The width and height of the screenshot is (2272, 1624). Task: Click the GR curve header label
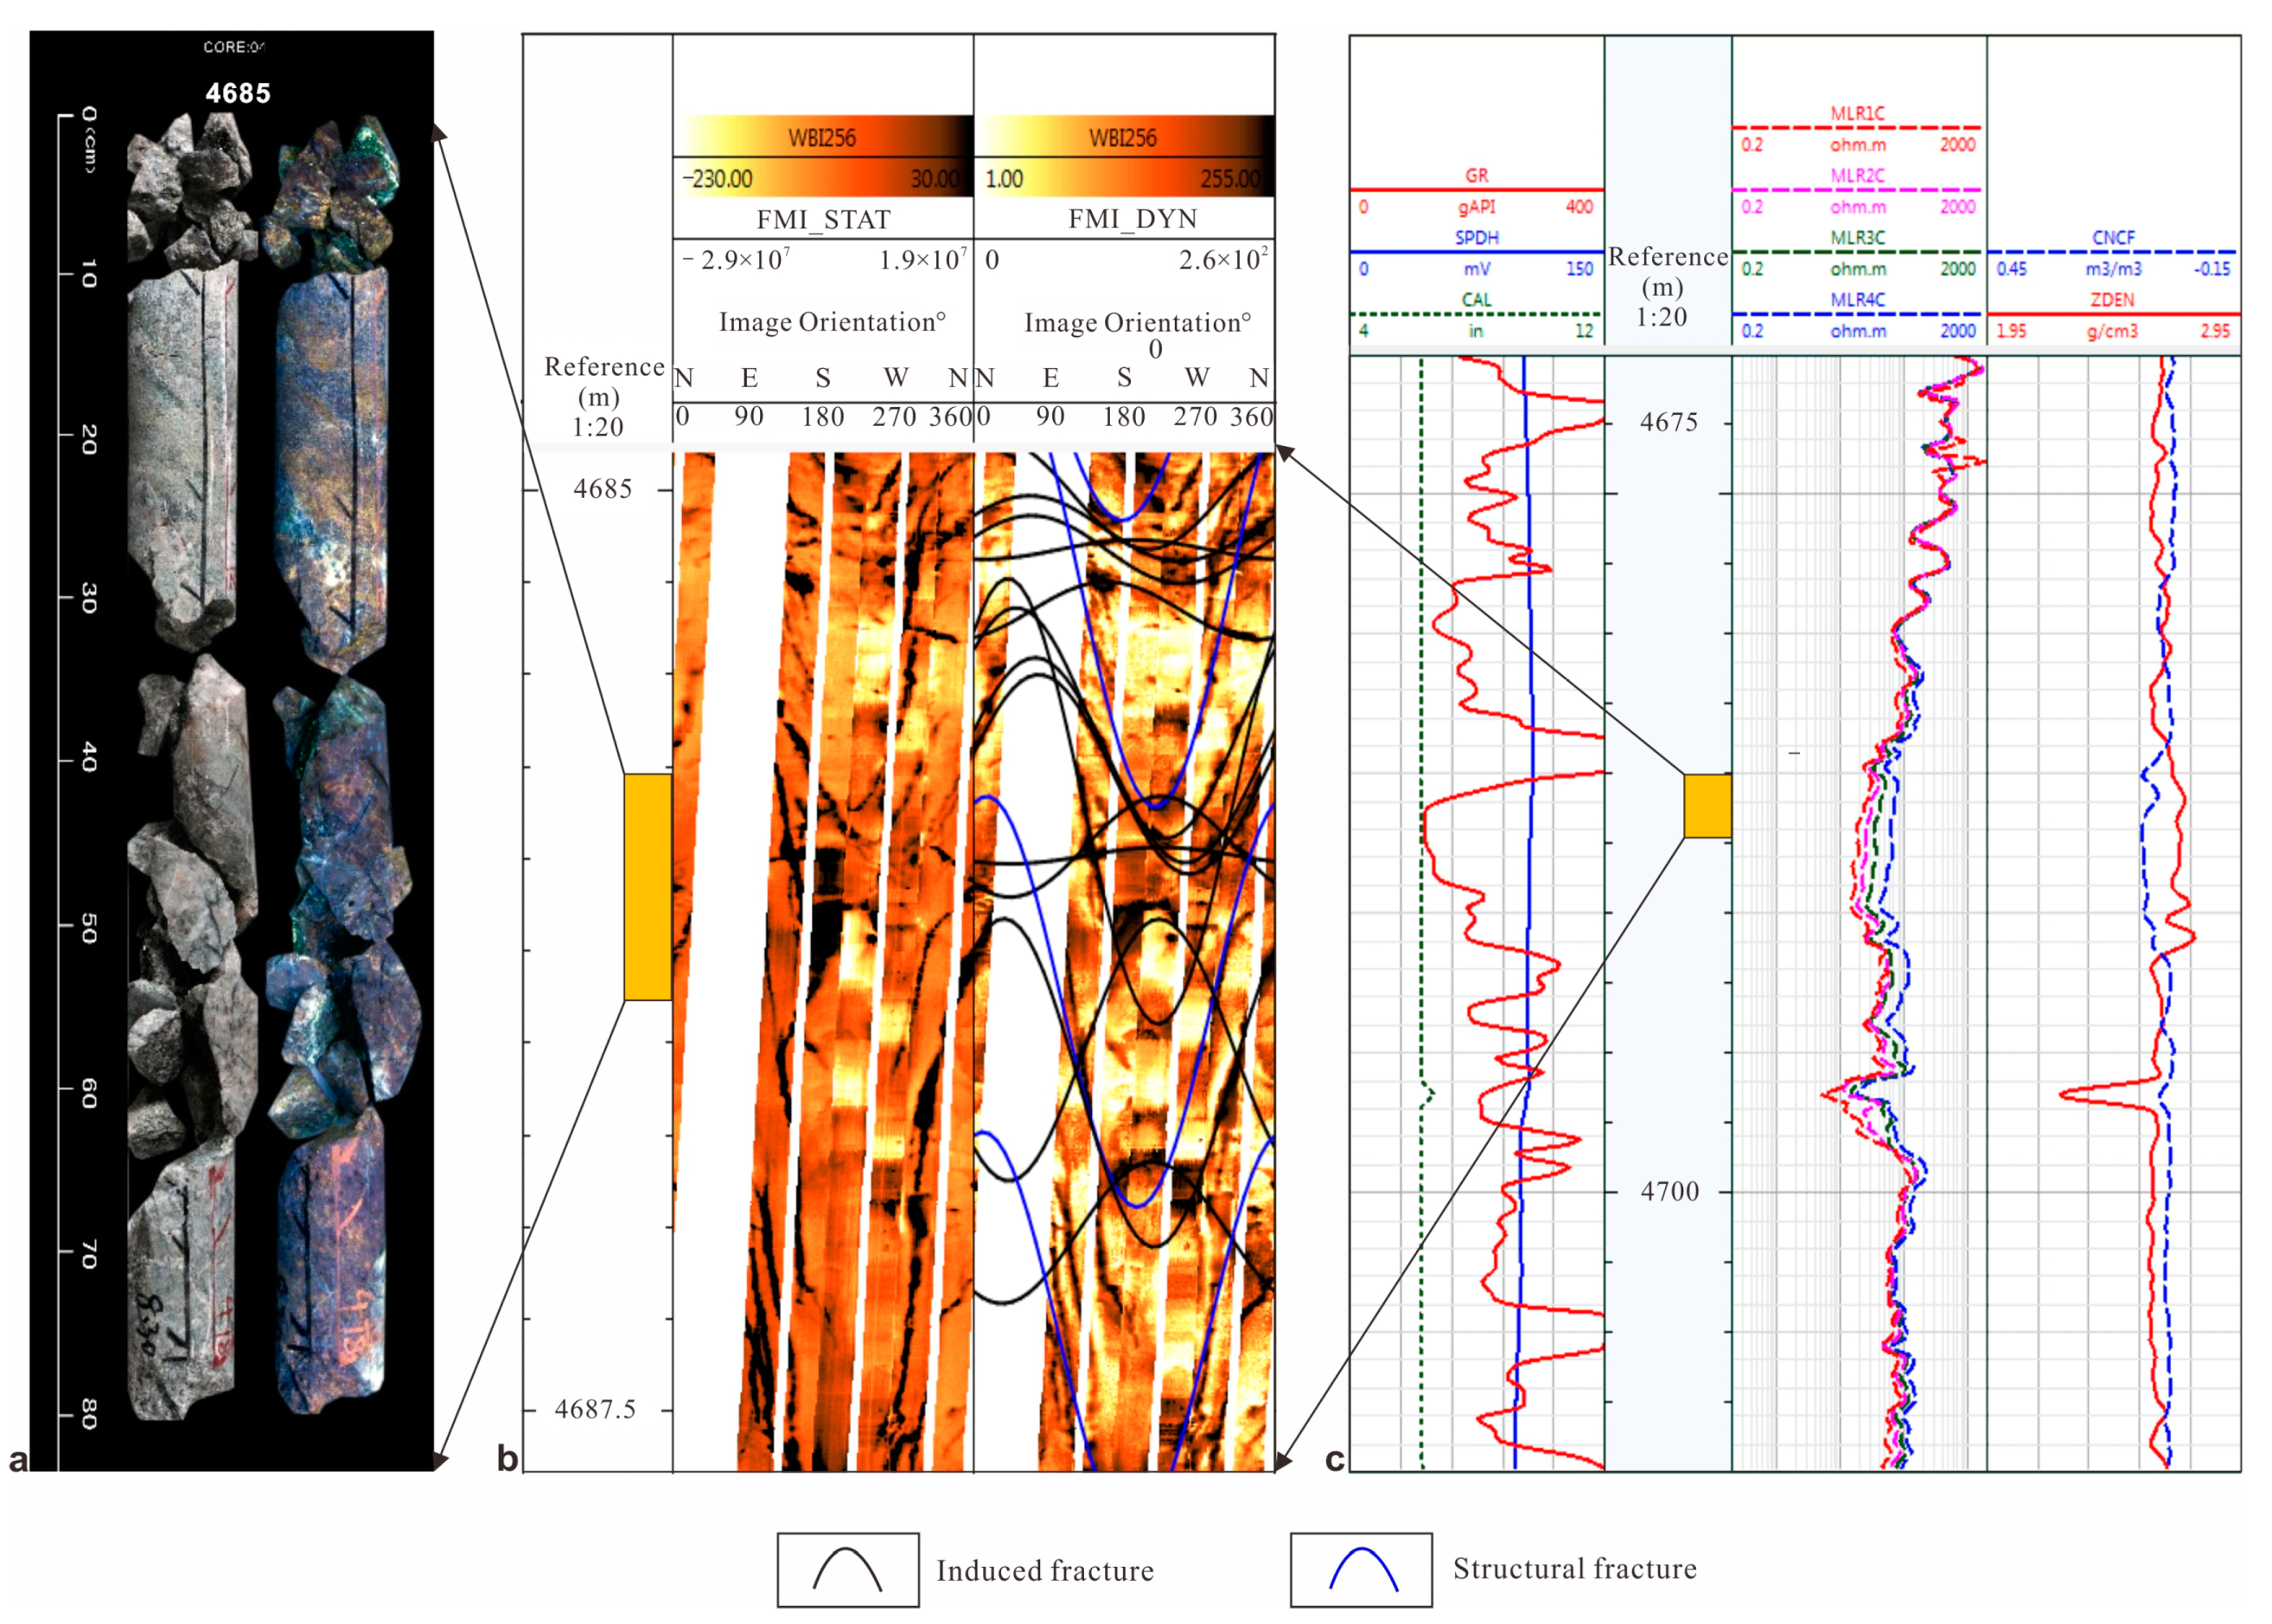click(x=1476, y=175)
